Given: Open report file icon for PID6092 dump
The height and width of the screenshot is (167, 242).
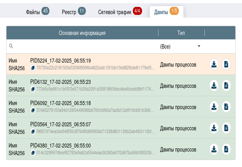Looking at the screenshot, I should [x=226, y=107].
